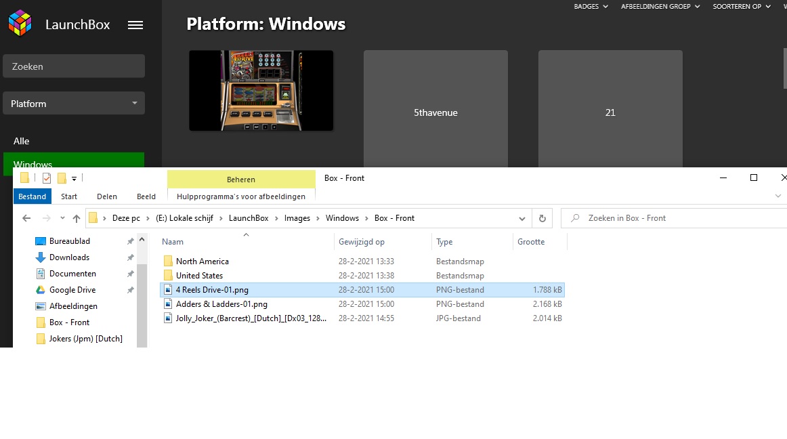Expand the Explorer ribbon chevron

(x=778, y=196)
